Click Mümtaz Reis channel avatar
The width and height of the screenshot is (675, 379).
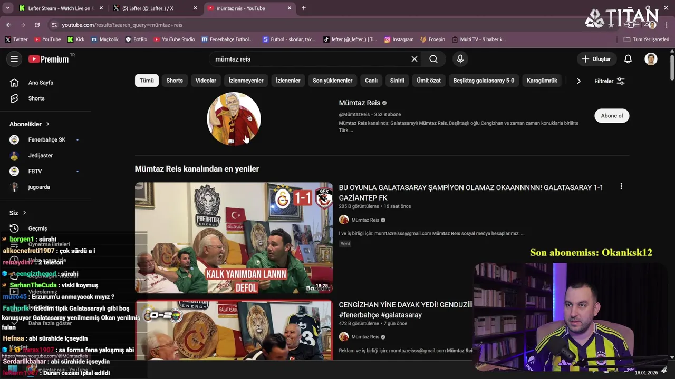tap(234, 119)
